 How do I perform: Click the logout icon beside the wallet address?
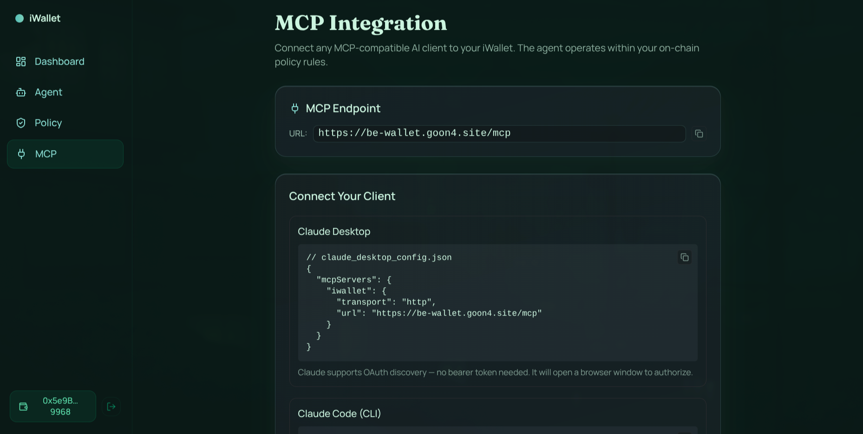[x=111, y=407]
